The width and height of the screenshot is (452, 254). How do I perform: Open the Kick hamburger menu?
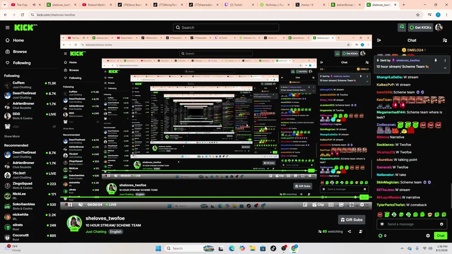point(7,28)
